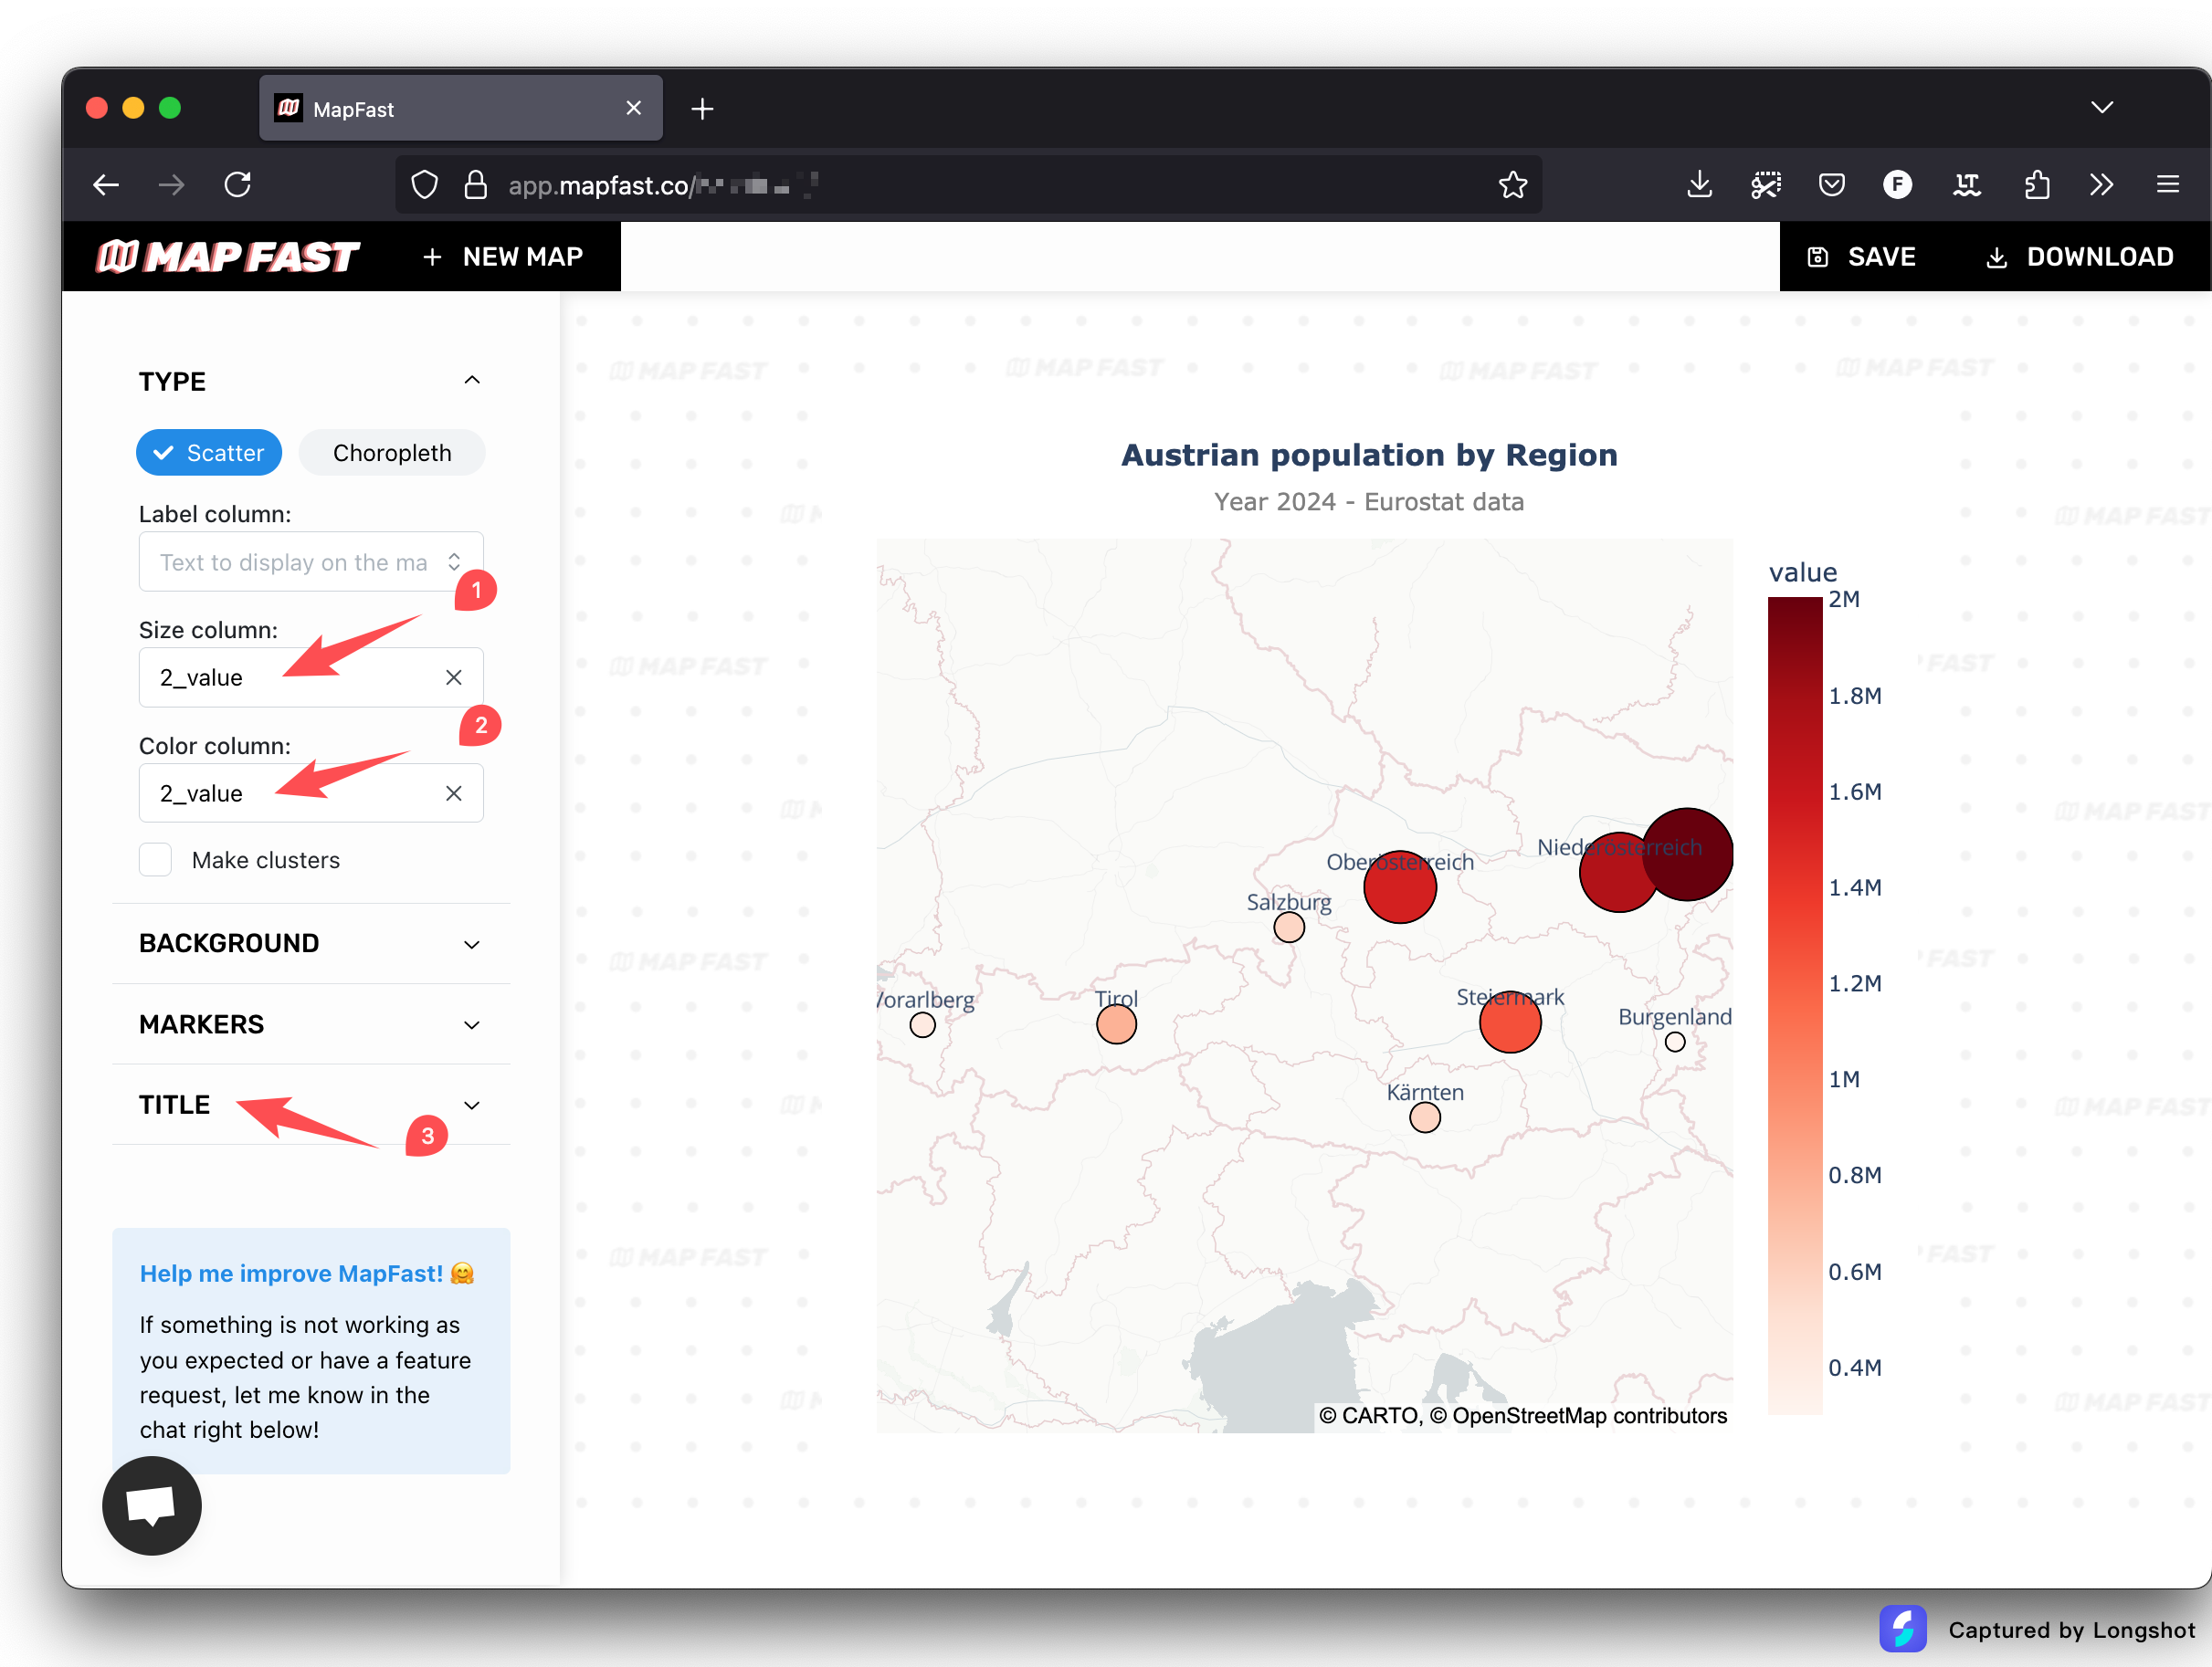The image size is (2212, 1667).
Task: Open a new browser tab
Action: tap(702, 109)
